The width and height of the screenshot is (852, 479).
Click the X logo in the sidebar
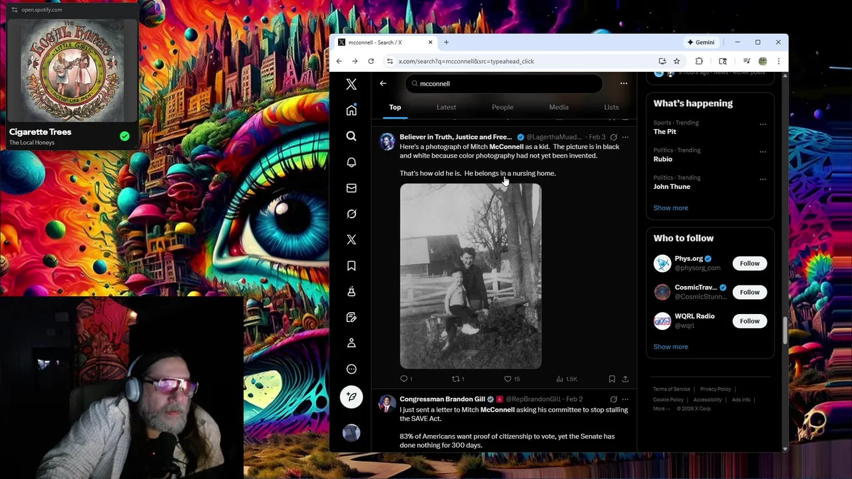tap(351, 84)
